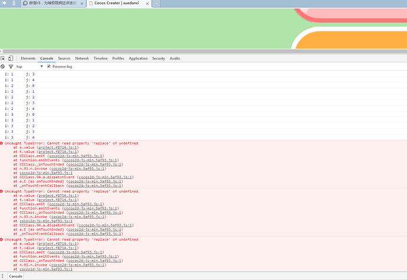Select the Console drawer tab at bottom
Screen dimensions: 407x280
coord(15,276)
